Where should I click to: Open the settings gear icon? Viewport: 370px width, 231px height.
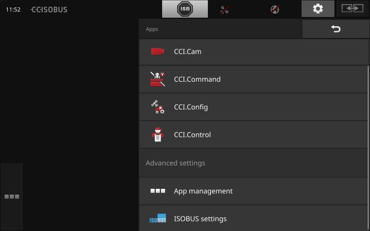click(x=317, y=9)
